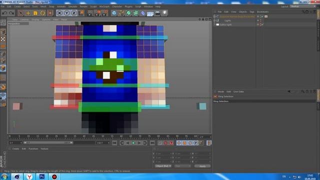The height and width of the screenshot is (180, 320).
Task: Open the Plugins menu
Action: click(128, 6)
